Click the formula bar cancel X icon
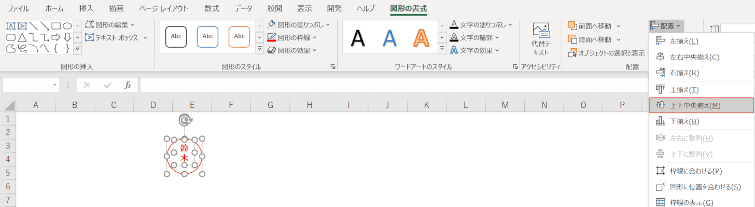Image resolution: width=755 pixels, height=207 pixels. tap(87, 85)
